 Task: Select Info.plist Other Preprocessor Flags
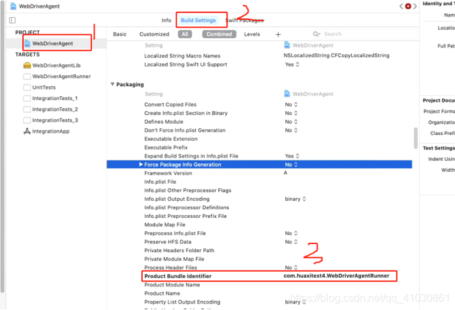188,190
